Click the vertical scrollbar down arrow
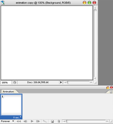The width and height of the screenshot is (113, 124). tap(95, 78)
